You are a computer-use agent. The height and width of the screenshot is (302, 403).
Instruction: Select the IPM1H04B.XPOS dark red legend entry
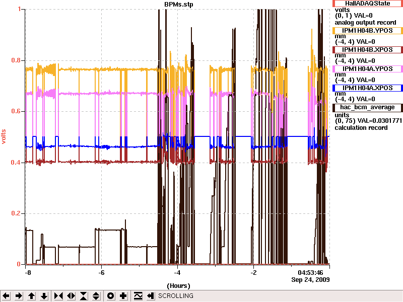point(368,49)
